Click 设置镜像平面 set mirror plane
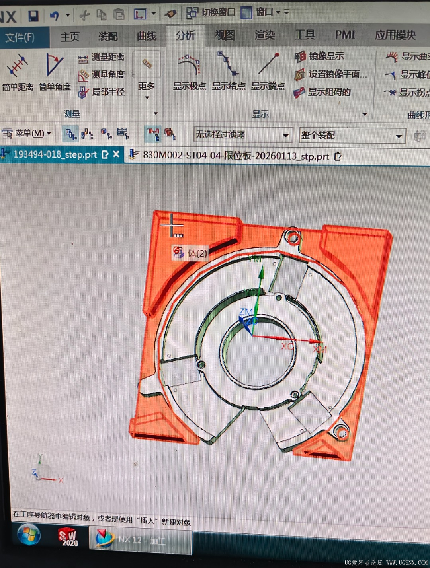 point(330,74)
